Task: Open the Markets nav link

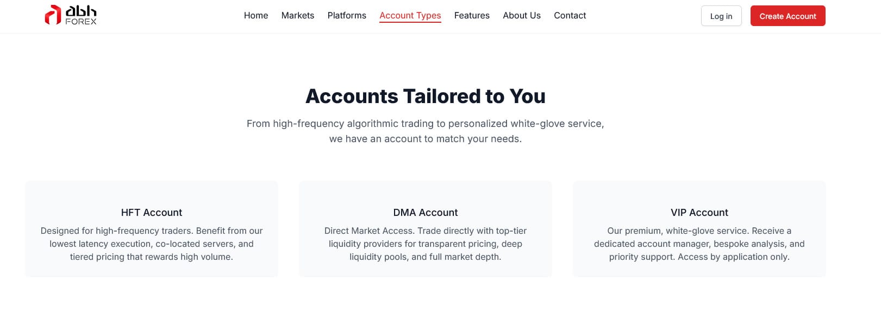Action: coord(298,16)
